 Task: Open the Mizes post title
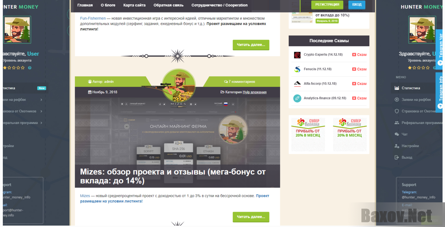pyautogui.click(x=173, y=176)
